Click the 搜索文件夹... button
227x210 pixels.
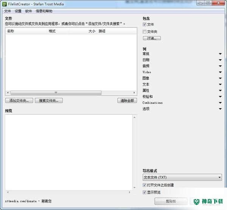tap(49, 100)
